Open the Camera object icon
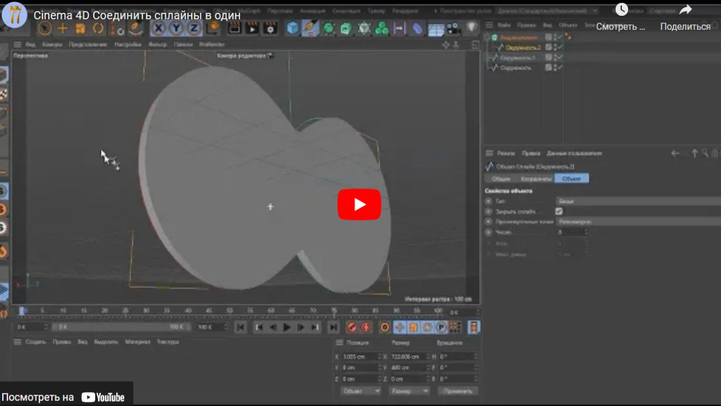 click(453, 28)
